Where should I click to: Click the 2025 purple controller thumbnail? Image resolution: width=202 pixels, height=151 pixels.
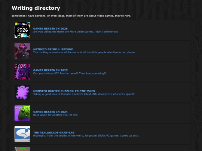coord(22,72)
